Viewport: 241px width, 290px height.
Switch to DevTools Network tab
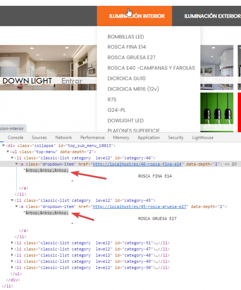pyautogui.click(x=63, y=138)
